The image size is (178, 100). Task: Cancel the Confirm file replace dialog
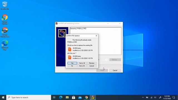[92, 66]
